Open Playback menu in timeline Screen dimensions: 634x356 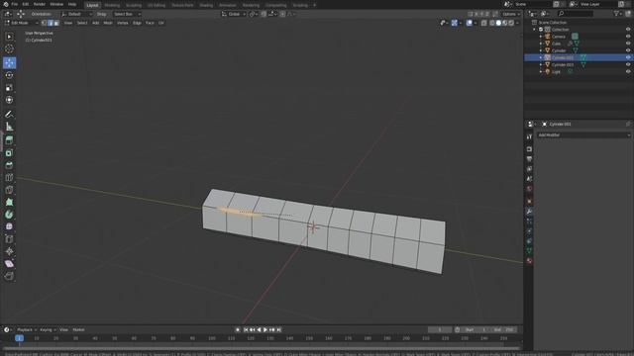[x=27, y=329]
